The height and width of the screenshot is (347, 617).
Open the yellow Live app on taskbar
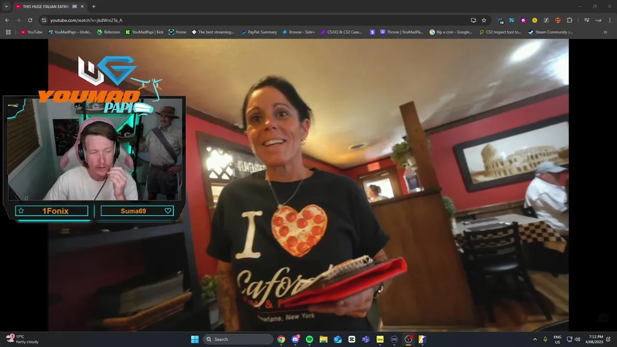pos(380,339)
